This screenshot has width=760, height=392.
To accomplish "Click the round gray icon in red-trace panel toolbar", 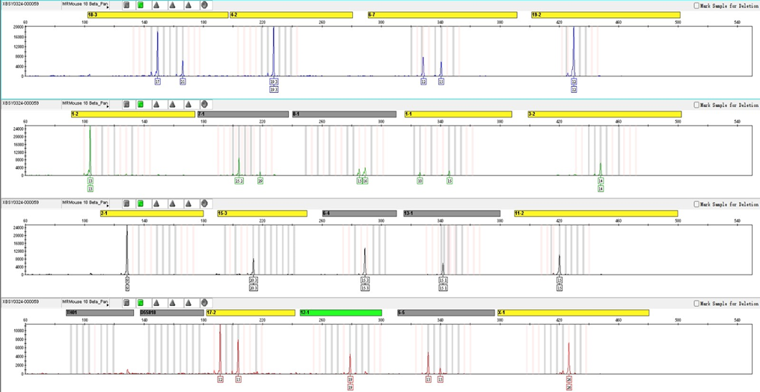I will 204,302.
